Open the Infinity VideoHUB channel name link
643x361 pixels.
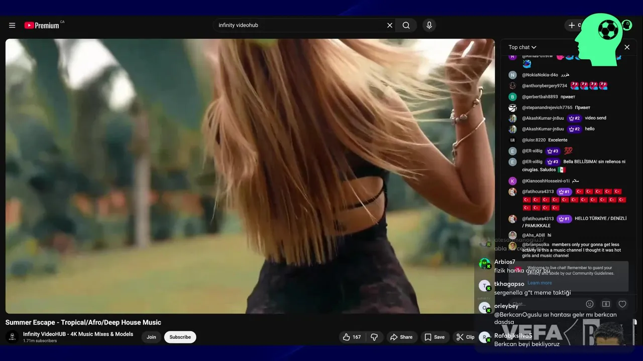pyautogui.click(x=78, y=334)
